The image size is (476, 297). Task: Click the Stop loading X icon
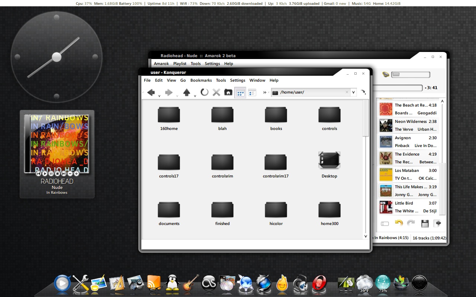coord(216,92)
